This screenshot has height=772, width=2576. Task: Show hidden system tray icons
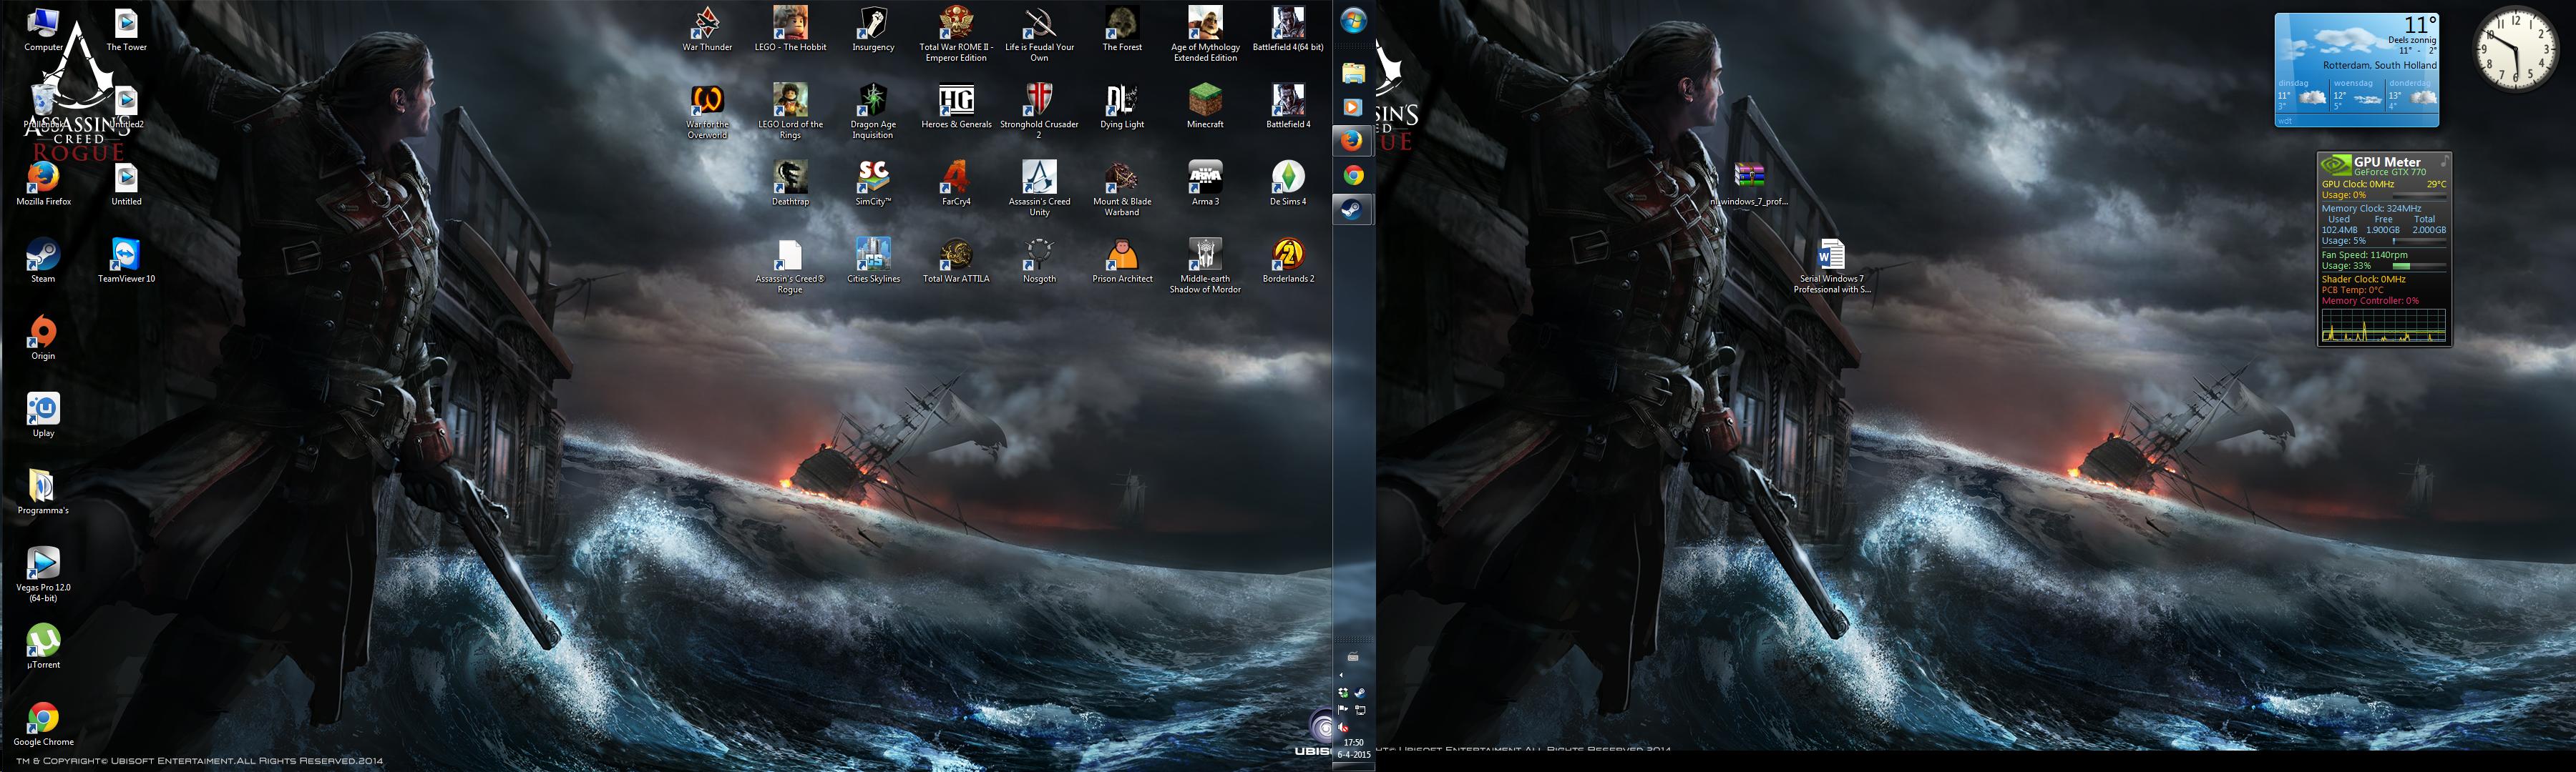pos(1341,675)
